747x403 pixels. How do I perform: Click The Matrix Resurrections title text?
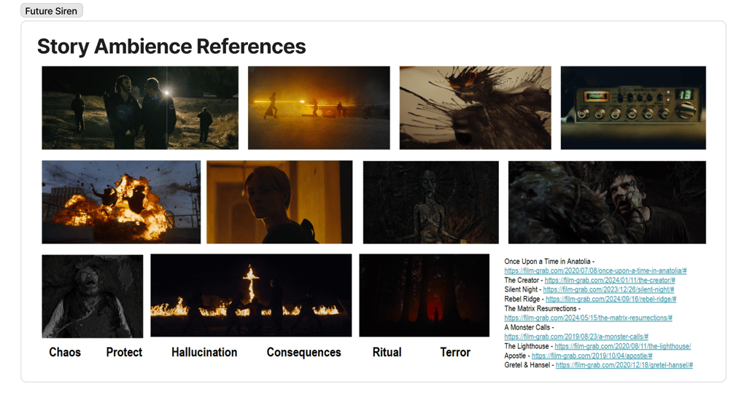pos(541,308)
